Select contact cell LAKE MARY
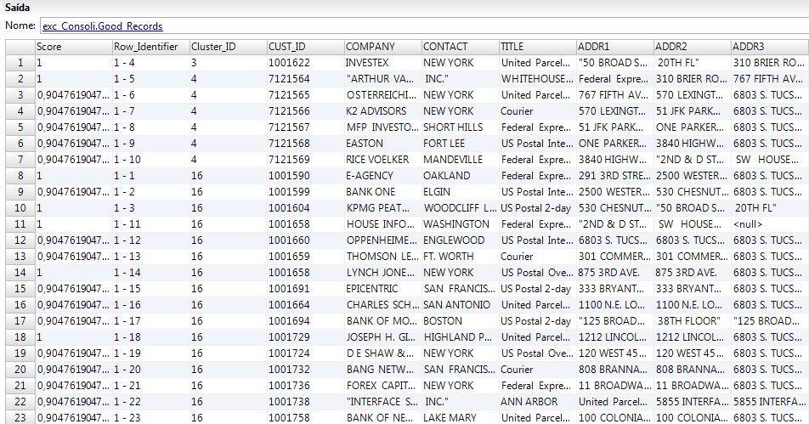The image size is (809, 424). tap(461, 418)
